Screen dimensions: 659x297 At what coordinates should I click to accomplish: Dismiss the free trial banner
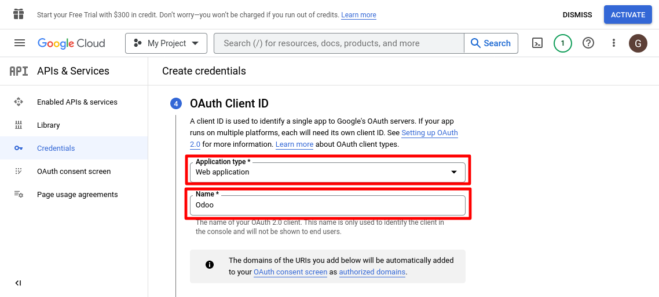(577, 15)
